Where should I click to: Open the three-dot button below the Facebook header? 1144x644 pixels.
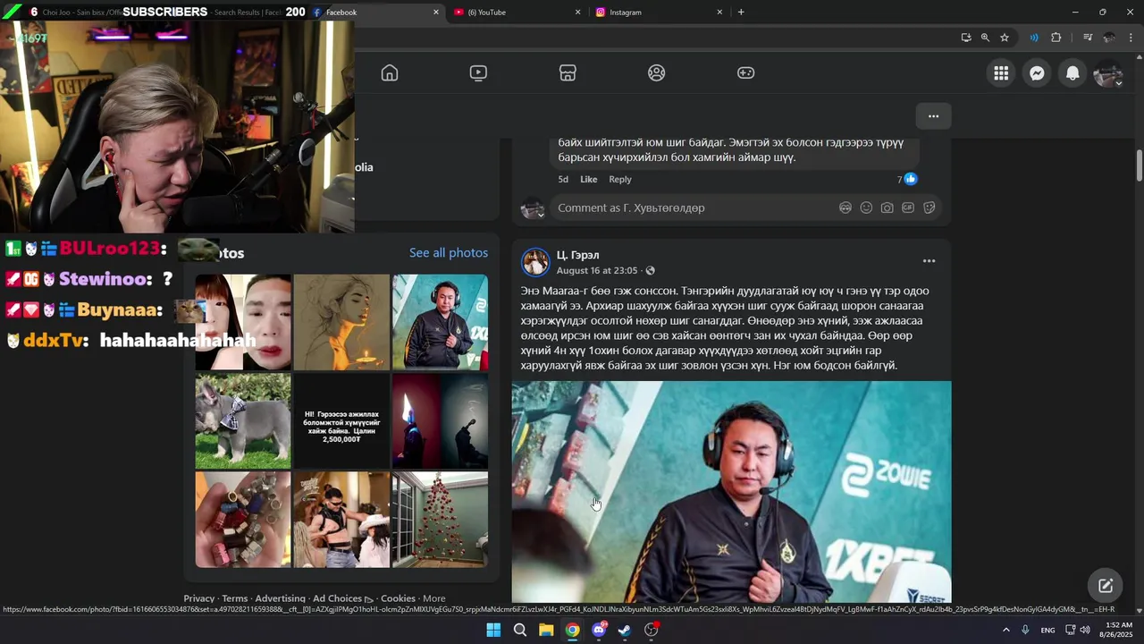click(x=933, y=116)
